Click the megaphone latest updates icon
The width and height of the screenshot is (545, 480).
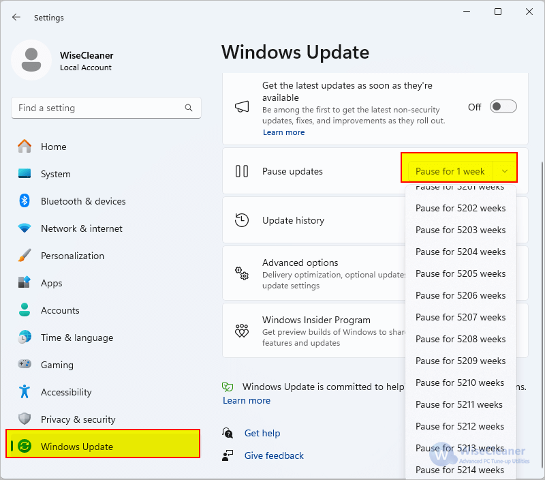pyautogui.click(x=242, y=107)
